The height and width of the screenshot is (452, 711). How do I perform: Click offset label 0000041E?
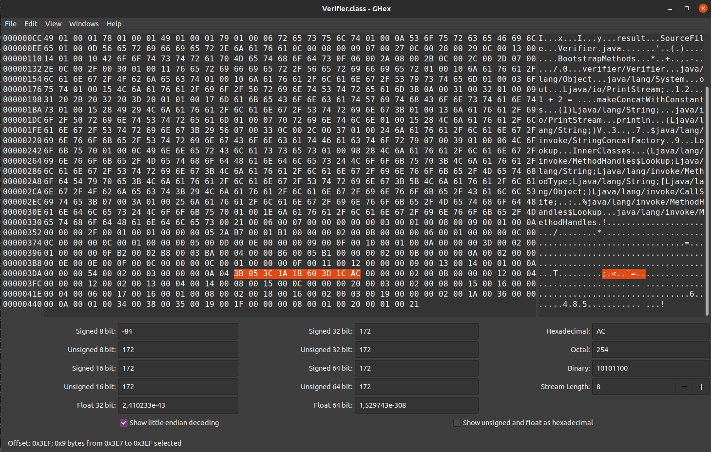[22, 294]
